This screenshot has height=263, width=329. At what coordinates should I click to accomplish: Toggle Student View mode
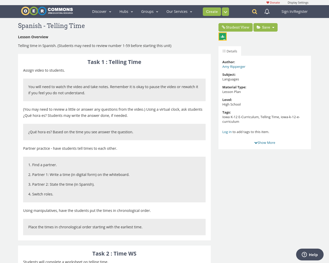click(x=235, y=27)
